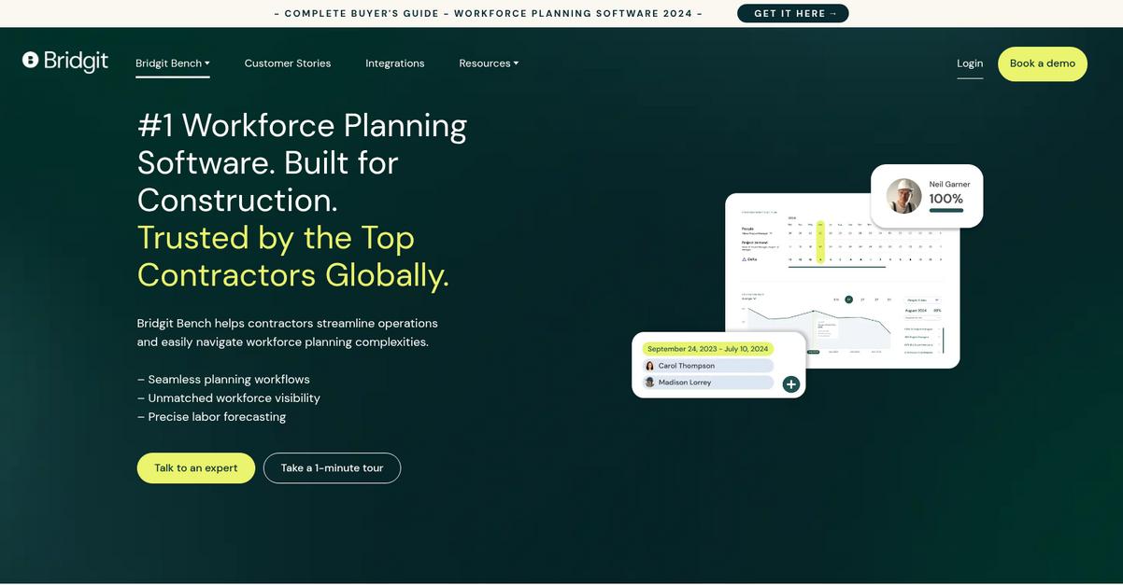1123x585 pixels.
Task: Click the GET IT HERE banner button
Action: pos(793,13)
